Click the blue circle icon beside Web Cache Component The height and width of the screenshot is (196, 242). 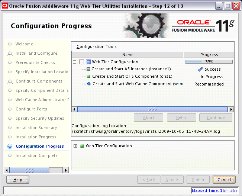coord(89,84)
